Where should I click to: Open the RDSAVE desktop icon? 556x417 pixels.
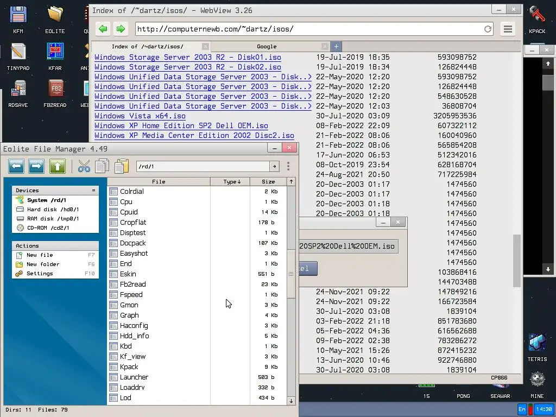point(18,93)
